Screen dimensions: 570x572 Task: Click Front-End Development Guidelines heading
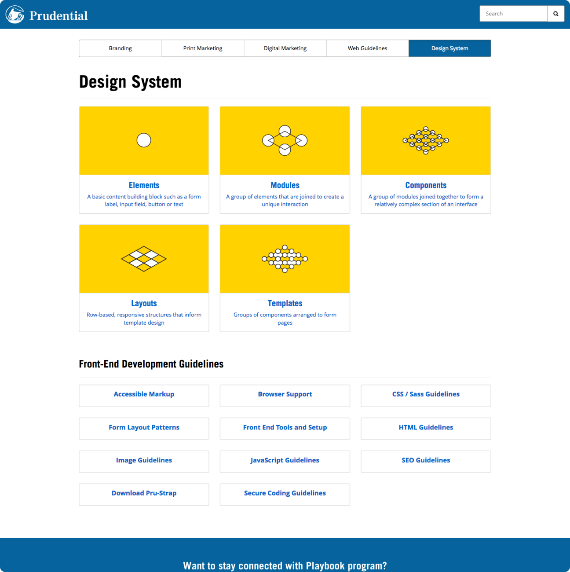[151, 364]
